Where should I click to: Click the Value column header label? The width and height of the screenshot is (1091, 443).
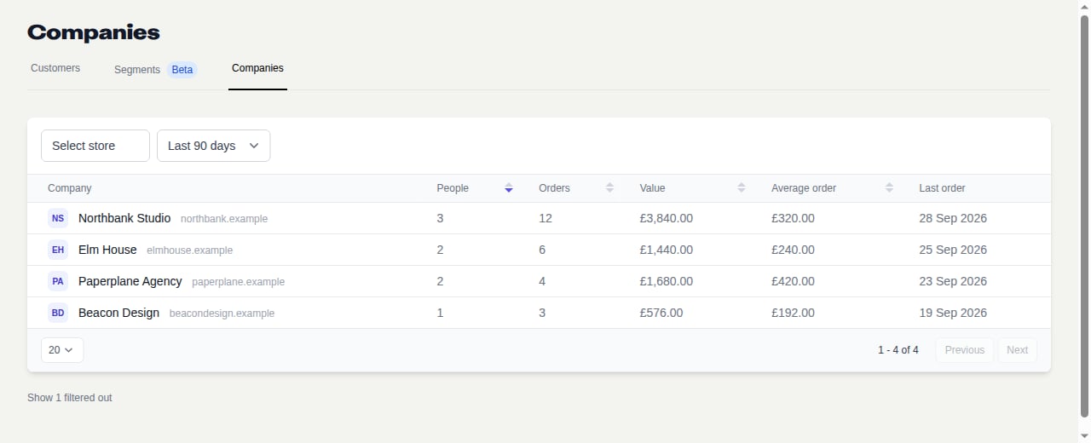tap(652, 188)
